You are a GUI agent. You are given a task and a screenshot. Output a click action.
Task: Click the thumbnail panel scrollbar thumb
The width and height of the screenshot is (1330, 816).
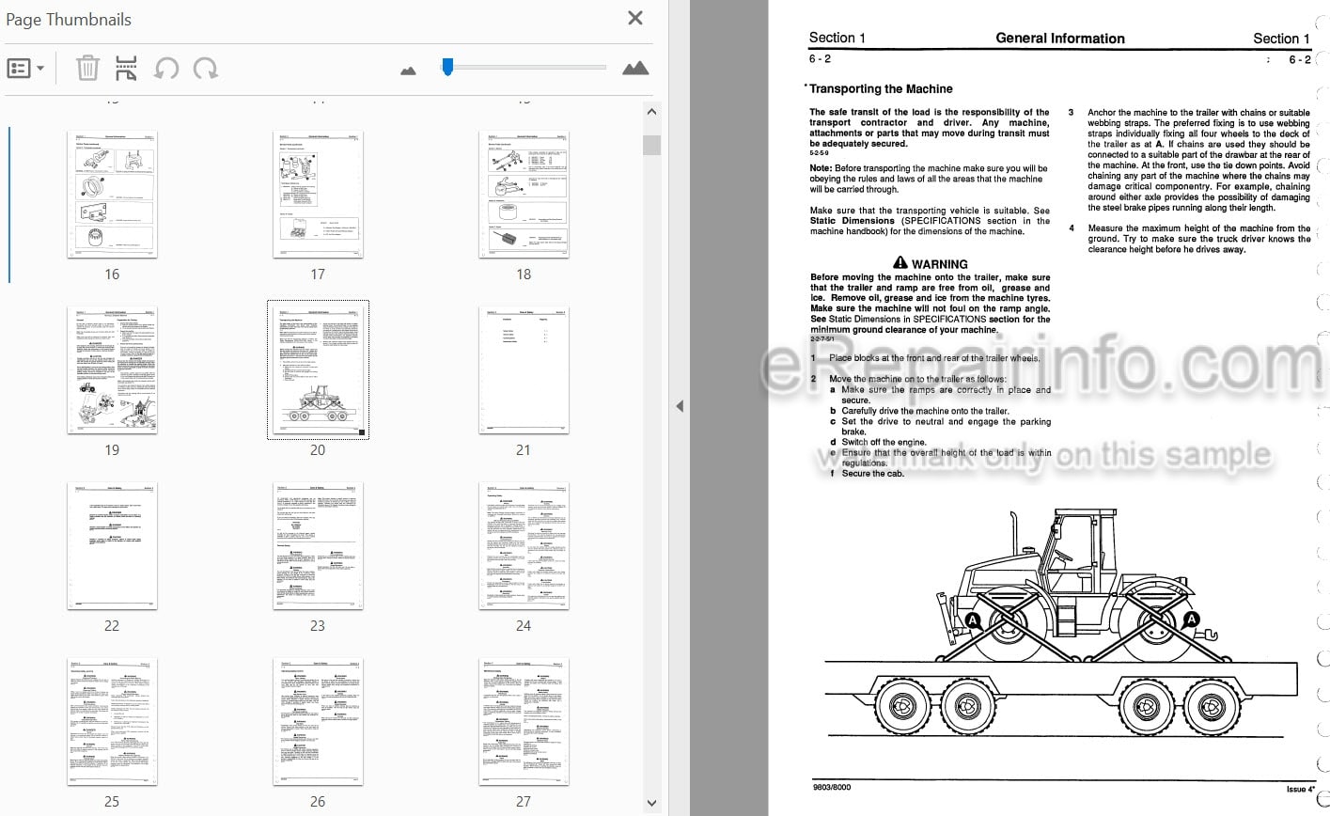pyautogui.click(x=651, y=145)
